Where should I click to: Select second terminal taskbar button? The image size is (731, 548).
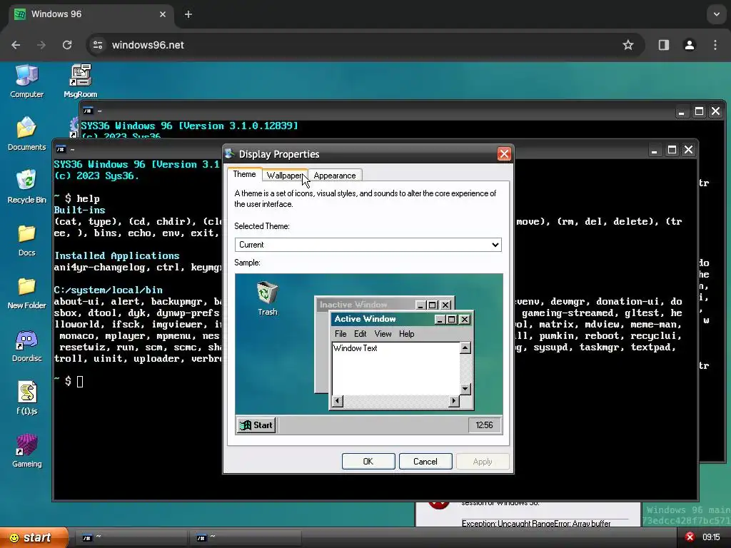pos(246,538)
